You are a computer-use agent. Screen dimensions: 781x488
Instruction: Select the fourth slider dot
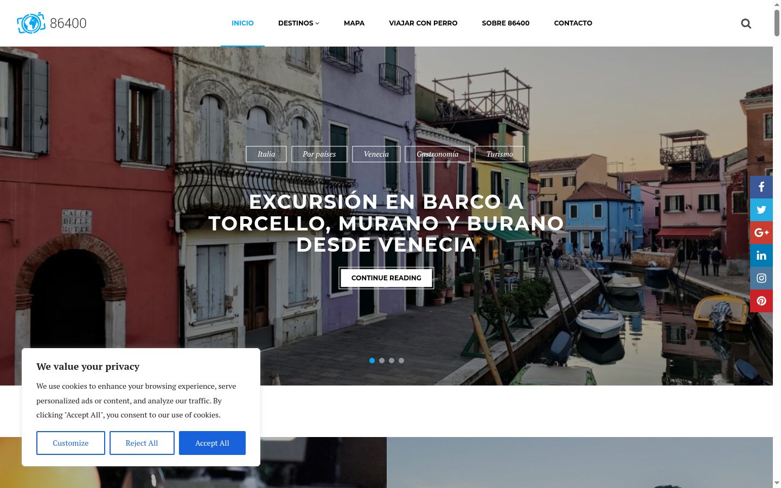401,361
